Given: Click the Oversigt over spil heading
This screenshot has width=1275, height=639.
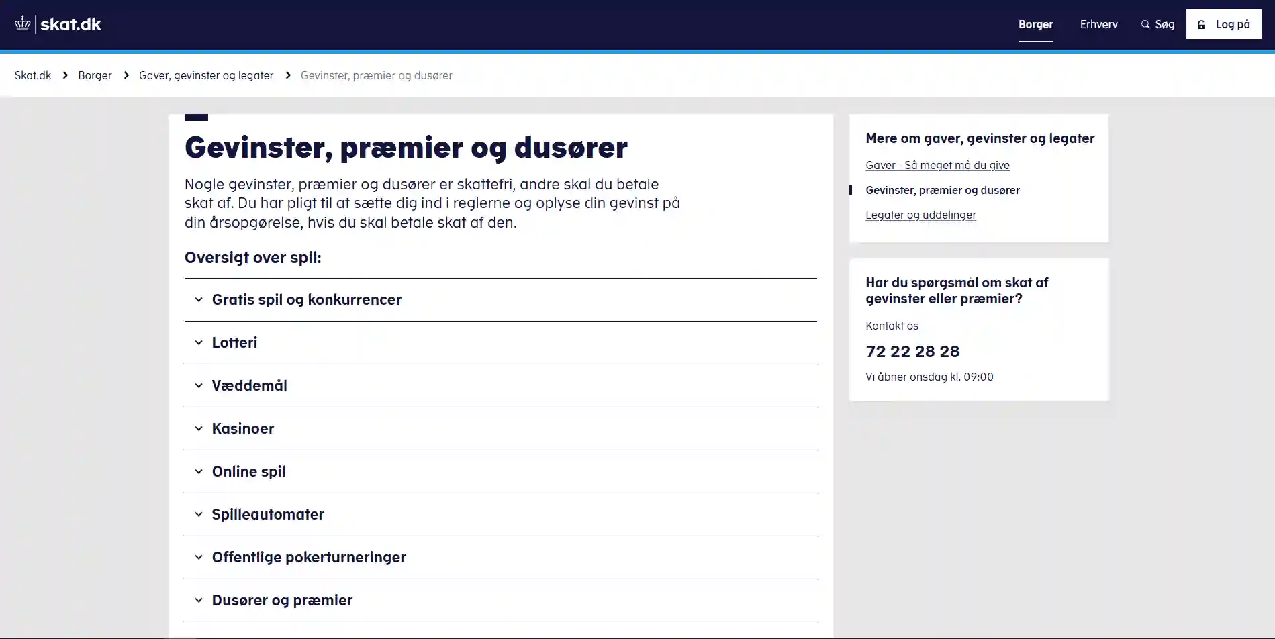Looking at the screenshot, I should pos(253,258).
